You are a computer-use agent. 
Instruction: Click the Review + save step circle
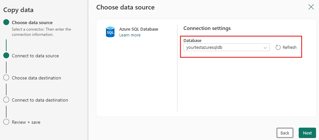tap(6, 122)
